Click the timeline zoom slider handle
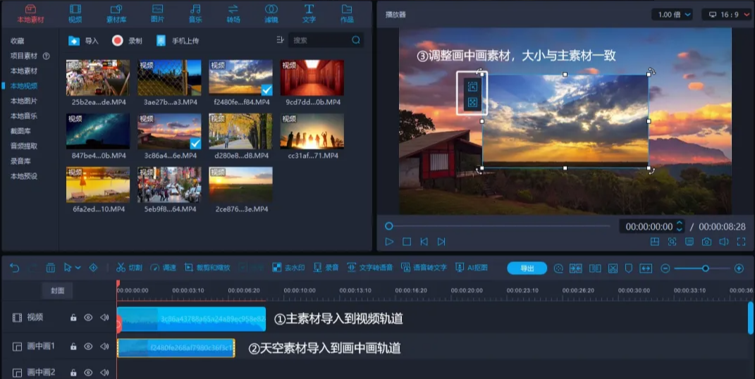The width and height of the screenshot is (755, 379). tap(706, 268)
